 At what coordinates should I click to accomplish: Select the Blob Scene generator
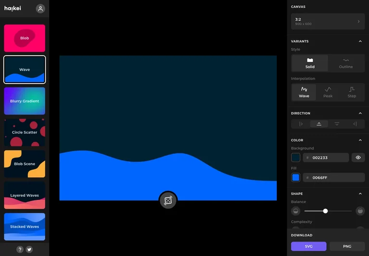click(x=25, y=164)
